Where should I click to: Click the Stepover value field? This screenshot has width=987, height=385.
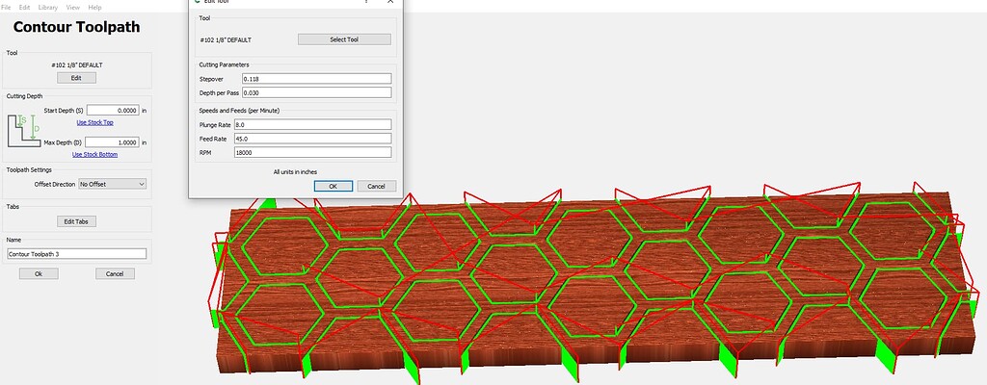[317, 79]
